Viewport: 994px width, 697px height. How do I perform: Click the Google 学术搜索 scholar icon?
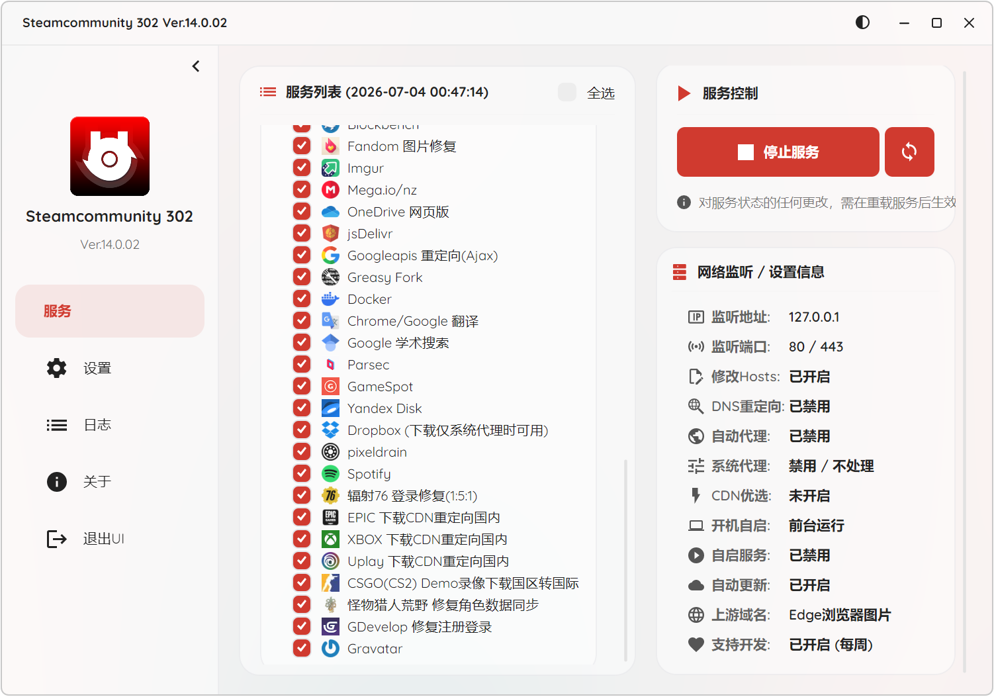330,343
